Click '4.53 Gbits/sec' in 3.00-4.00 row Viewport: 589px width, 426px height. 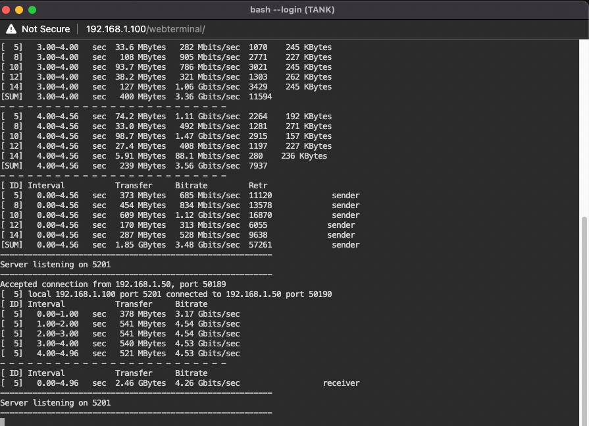click(207, 344)
